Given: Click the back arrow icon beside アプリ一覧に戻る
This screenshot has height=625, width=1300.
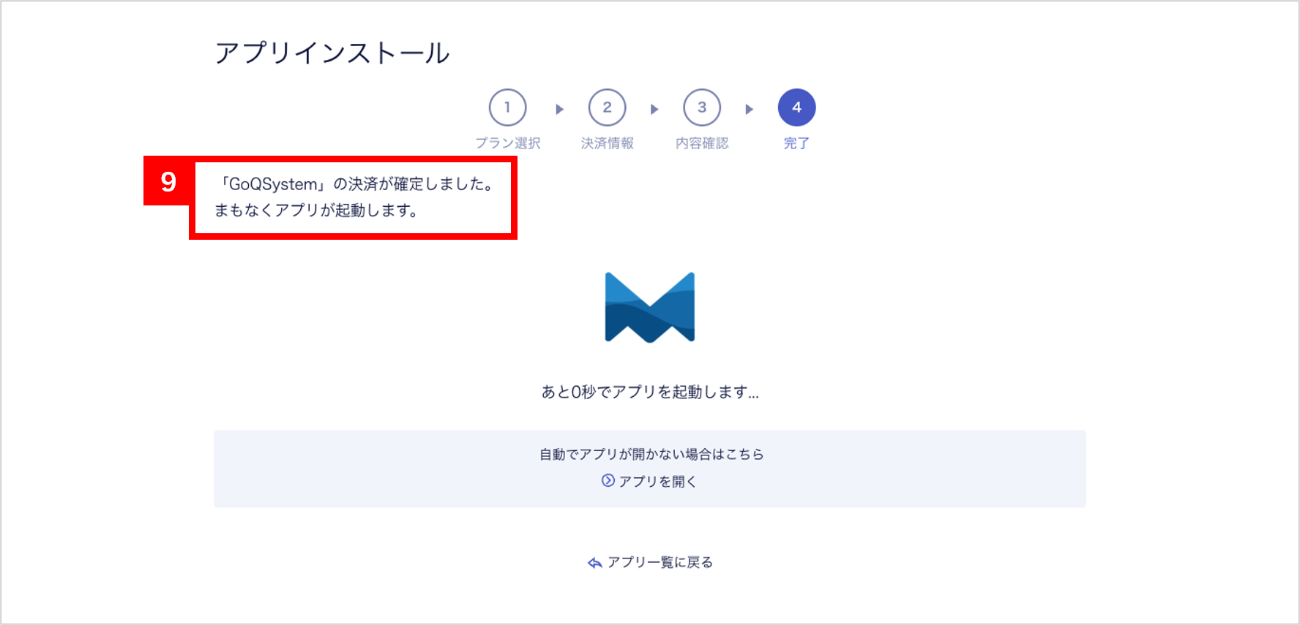Looking at the screenshot, I should 595,562.
